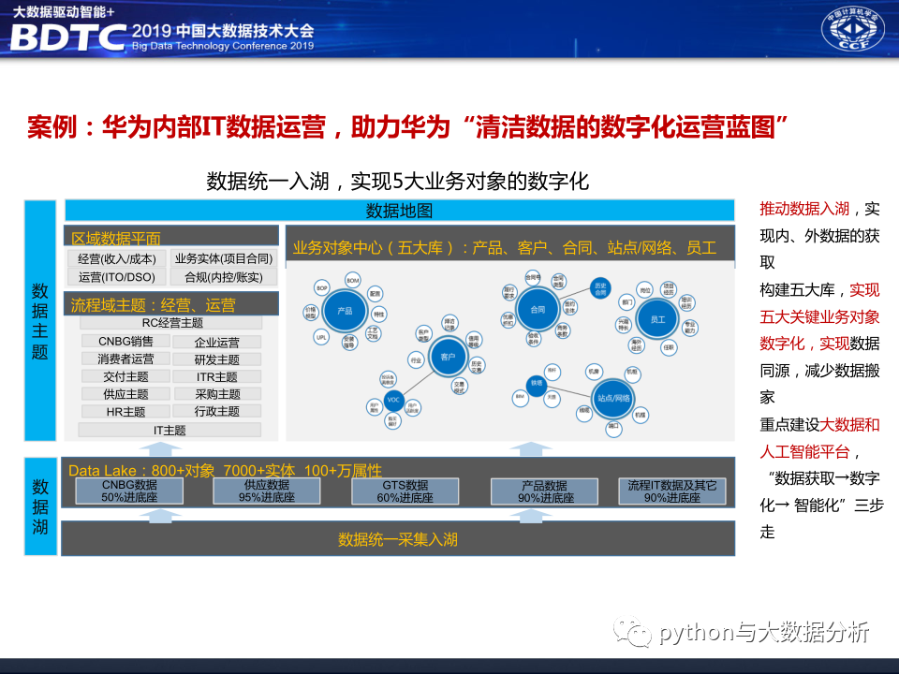Click up arrow above CNBG数据 box

160,448
